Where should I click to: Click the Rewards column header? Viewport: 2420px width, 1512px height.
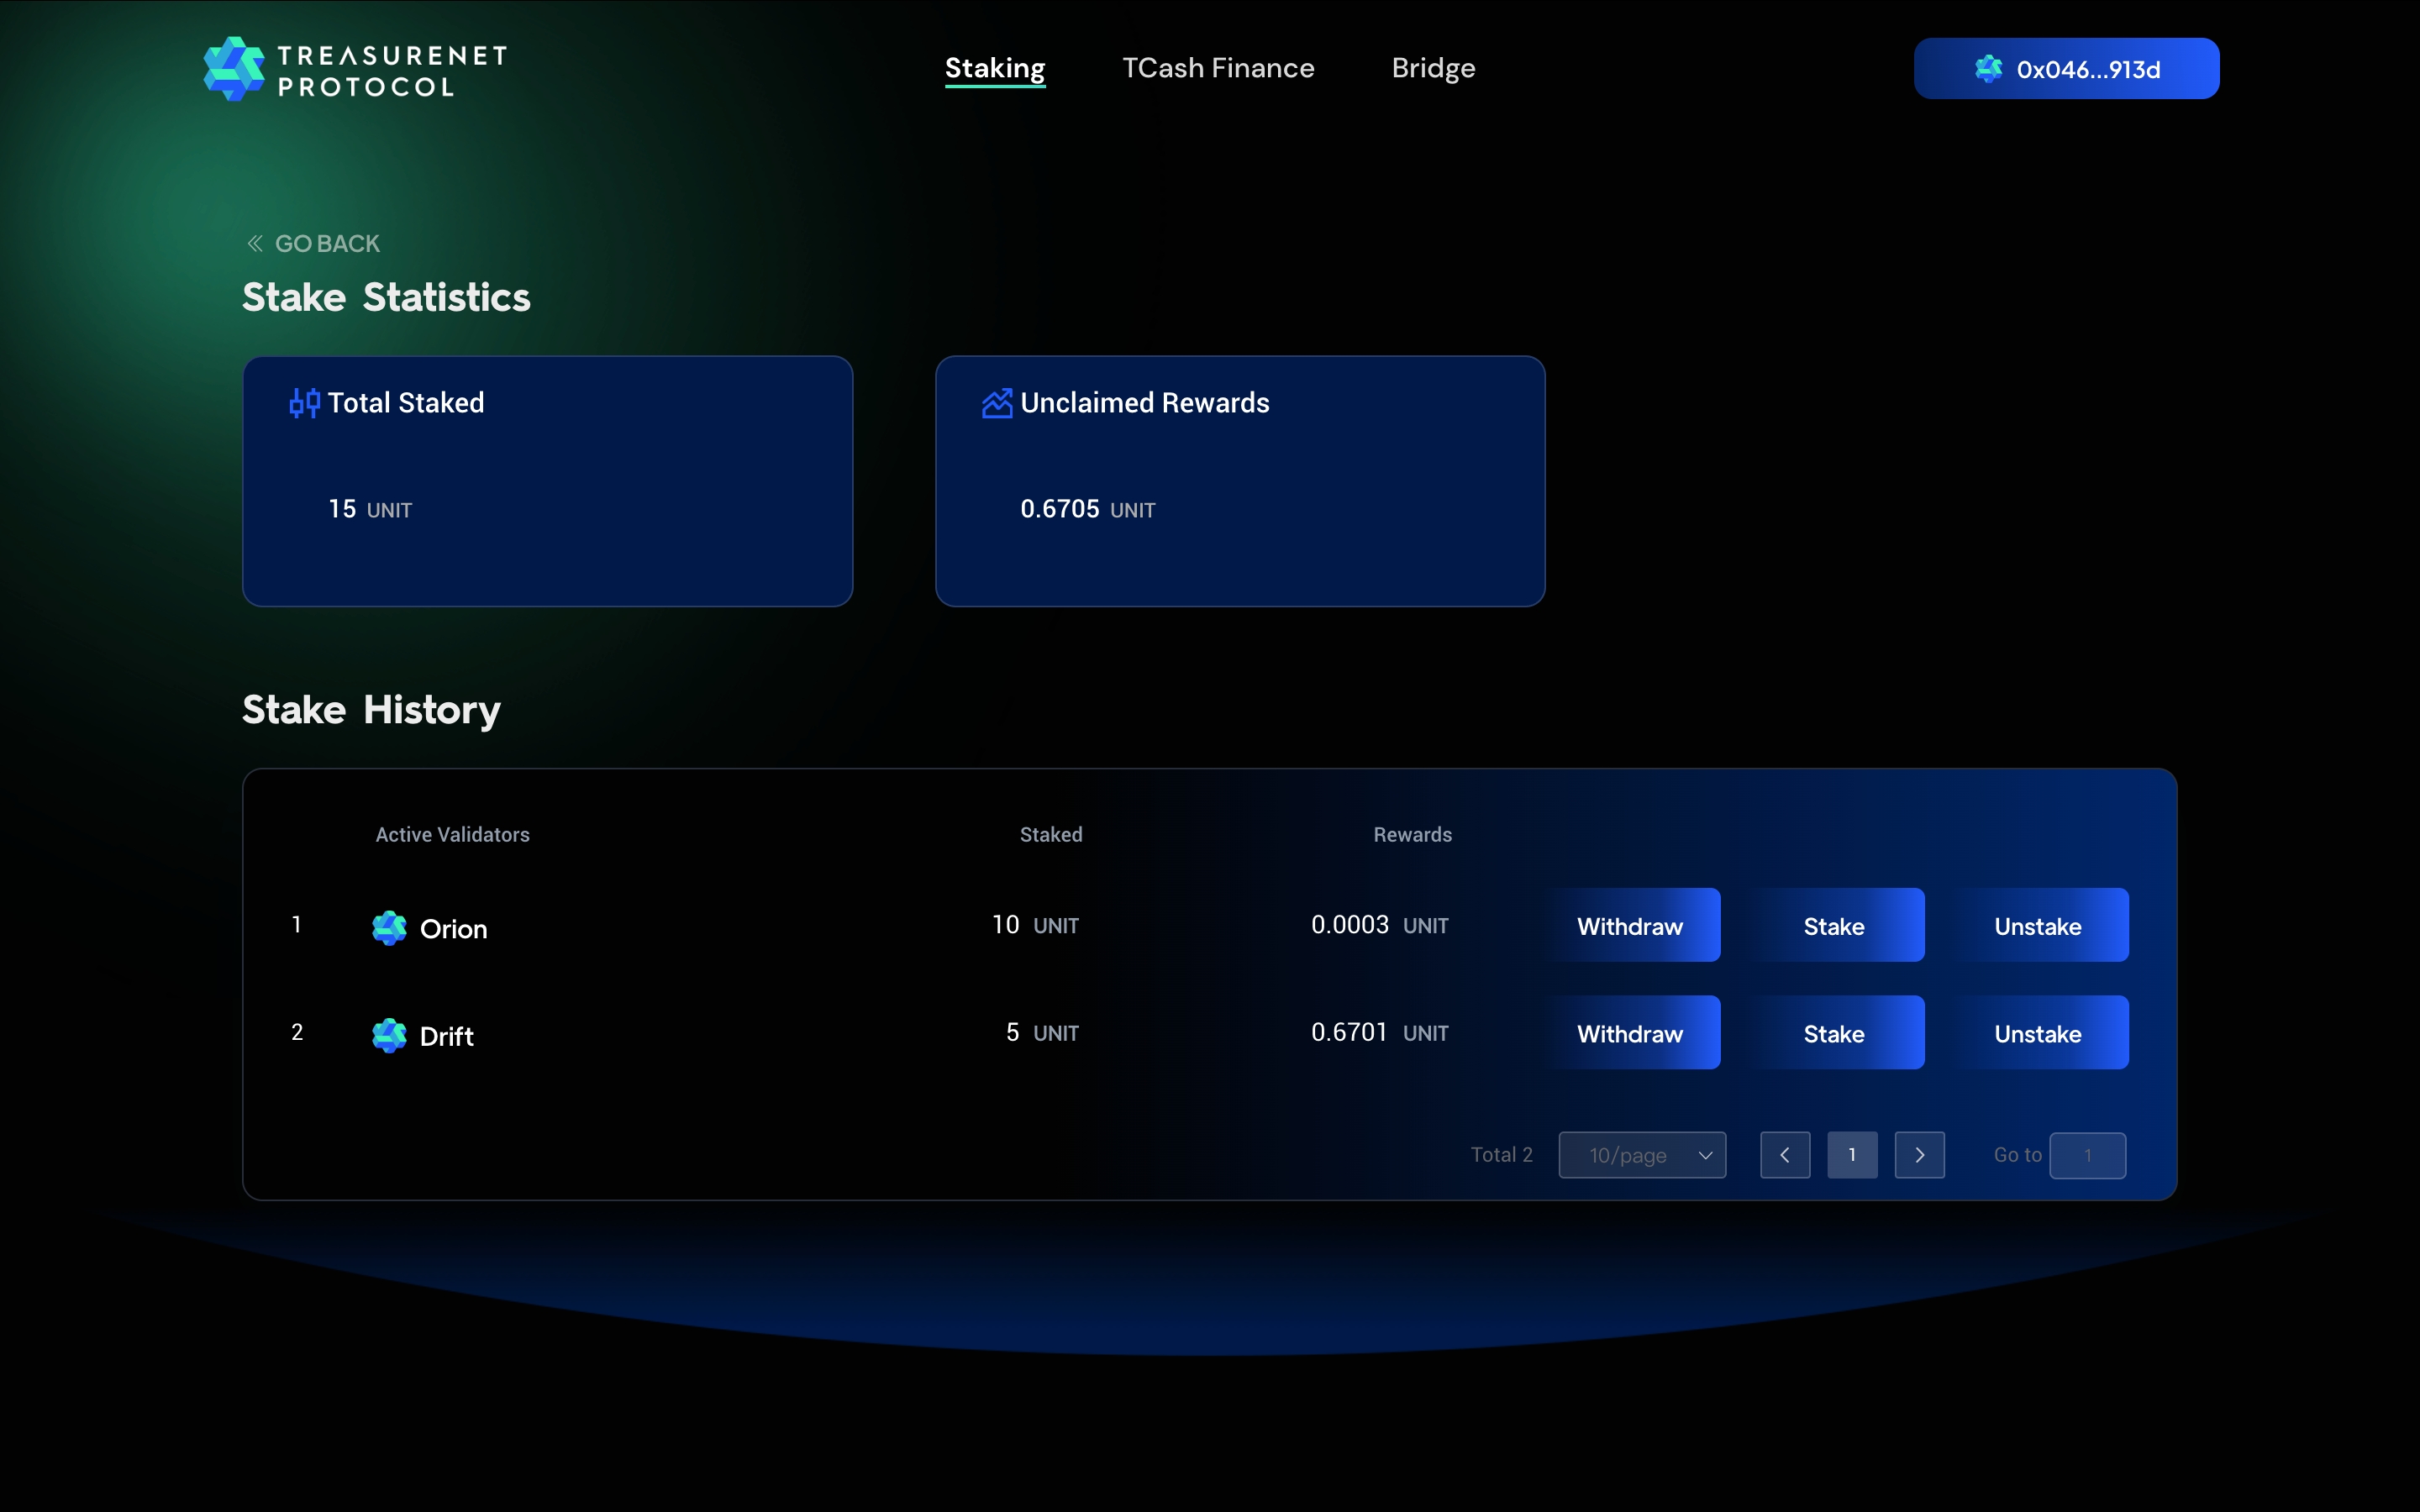coord(1412,834)
